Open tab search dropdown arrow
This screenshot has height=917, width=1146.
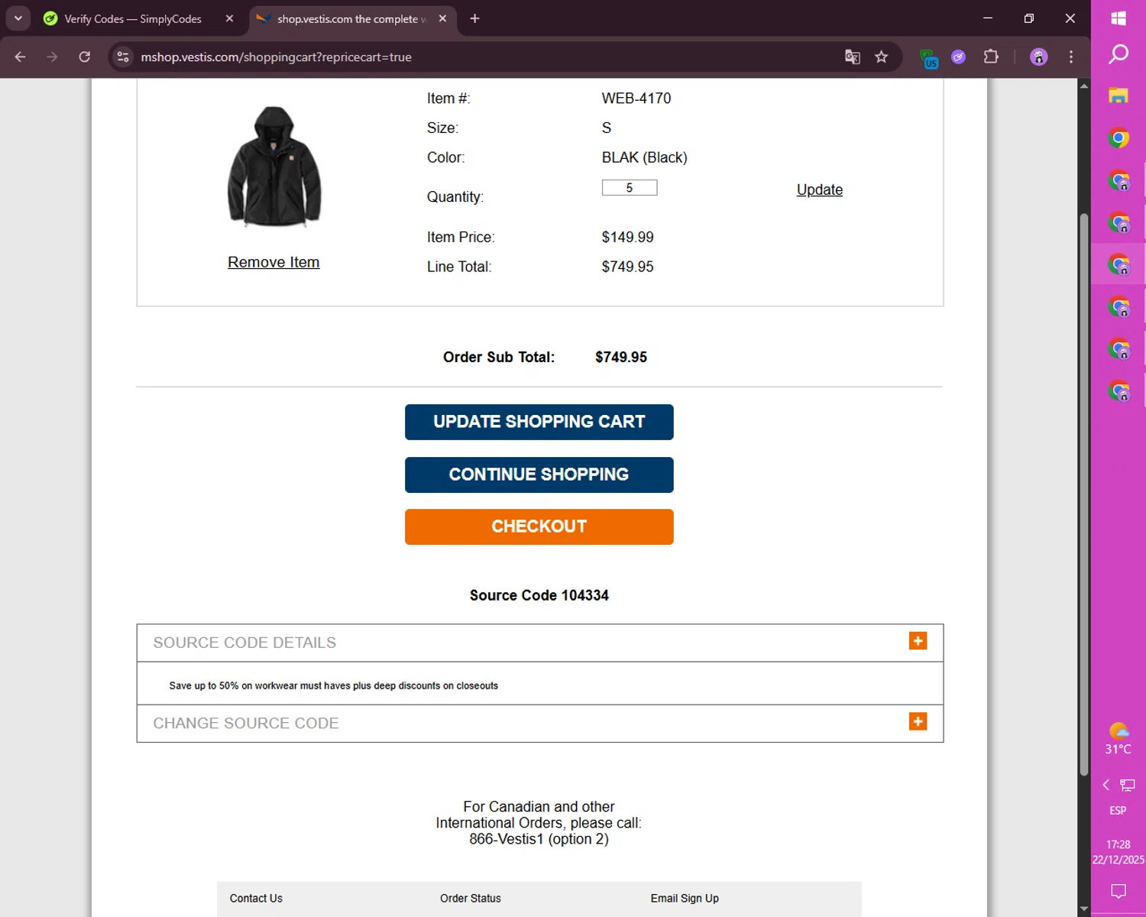18,18
